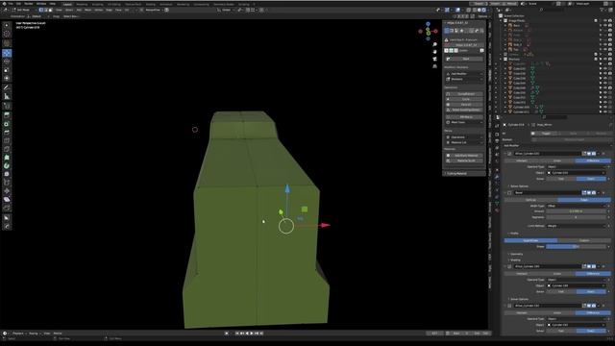Screen dimensions: 615x346
Task: Select the Extrude Region tool
Action: point(7,115)
